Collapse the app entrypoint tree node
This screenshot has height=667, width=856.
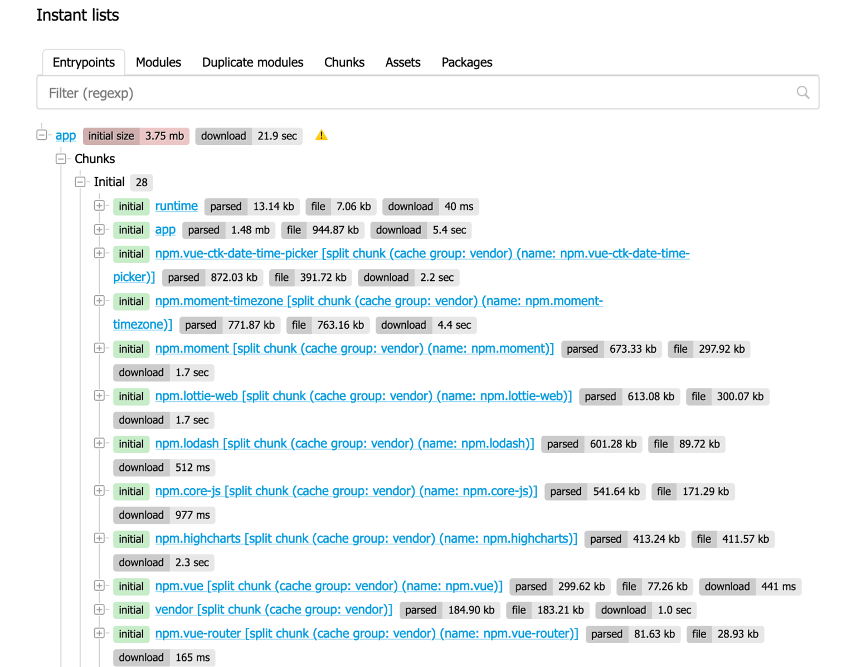coord(42,135)
